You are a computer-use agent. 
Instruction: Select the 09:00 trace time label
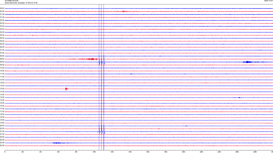point(2,62)
